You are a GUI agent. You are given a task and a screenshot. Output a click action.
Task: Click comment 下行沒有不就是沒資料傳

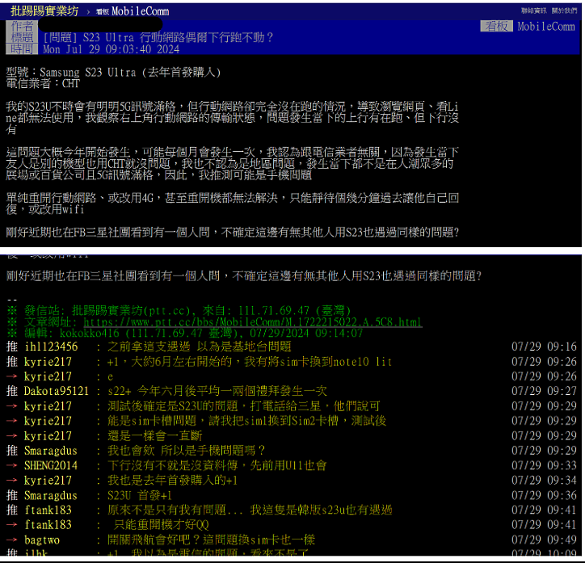[217, 465]
